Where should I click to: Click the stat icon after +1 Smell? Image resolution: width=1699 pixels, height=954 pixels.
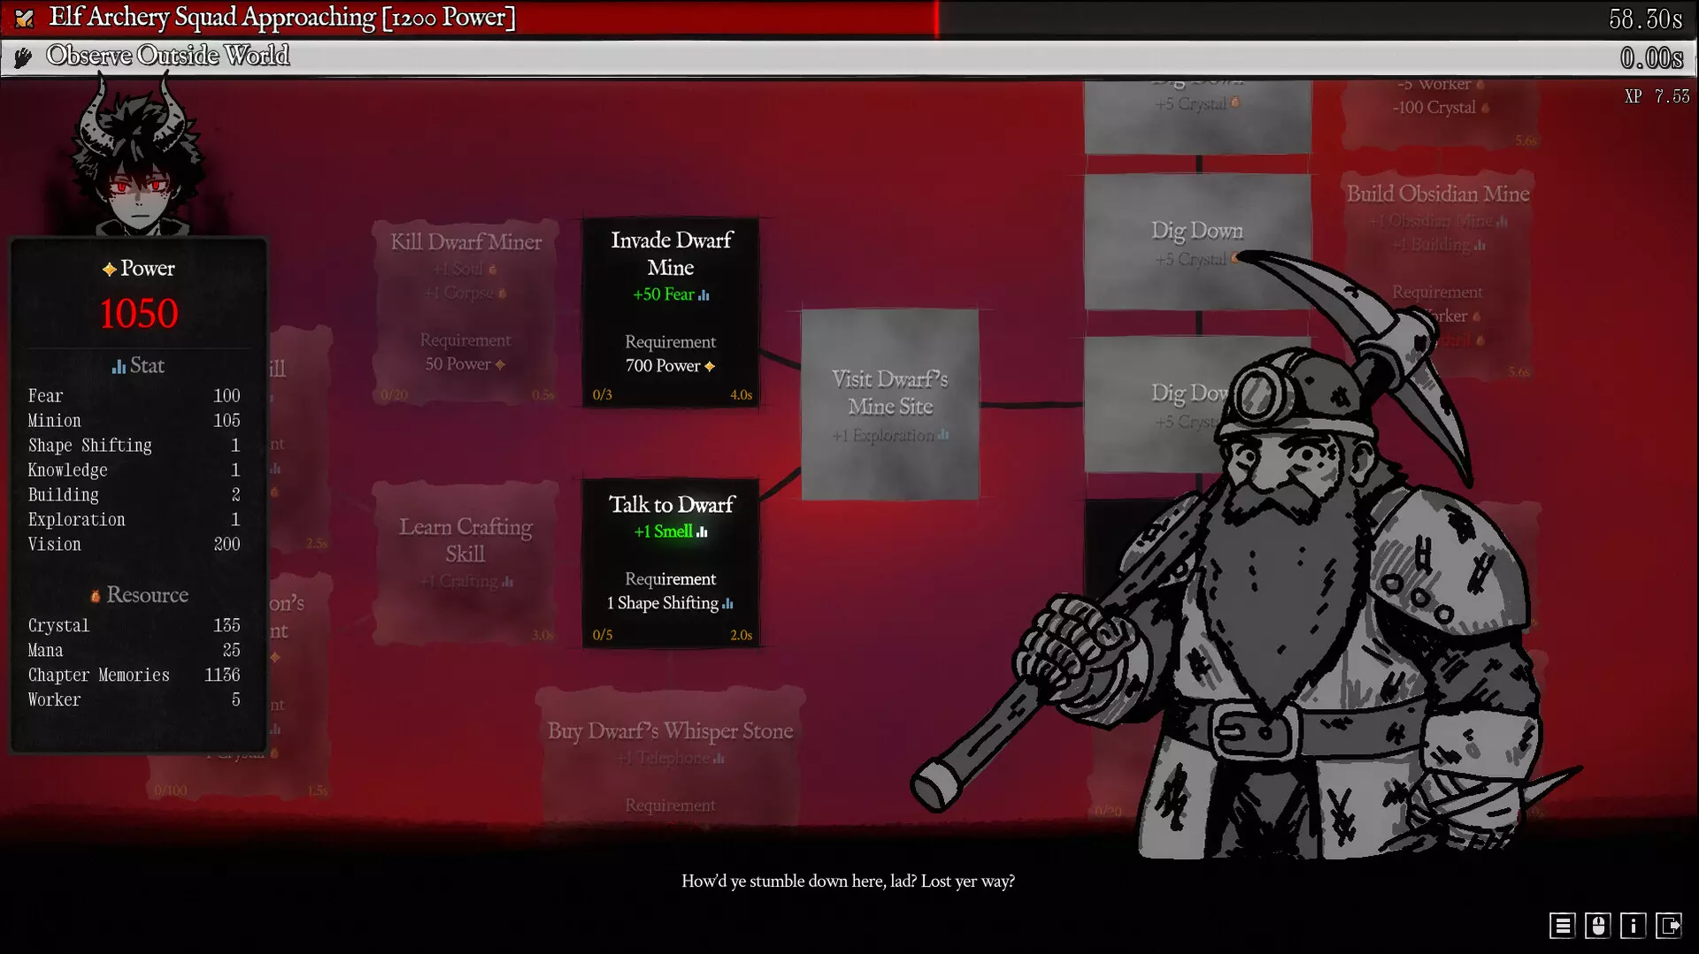click(702, 532)
